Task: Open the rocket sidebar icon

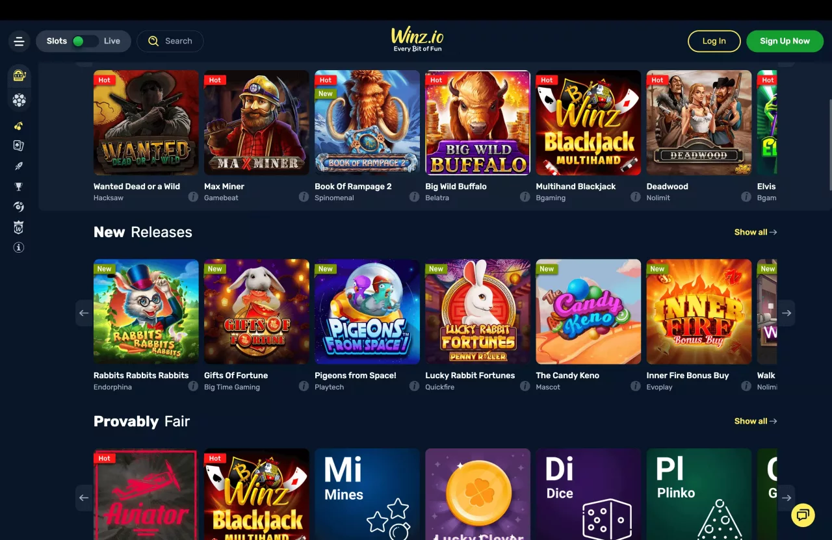Action: point(19,166)
